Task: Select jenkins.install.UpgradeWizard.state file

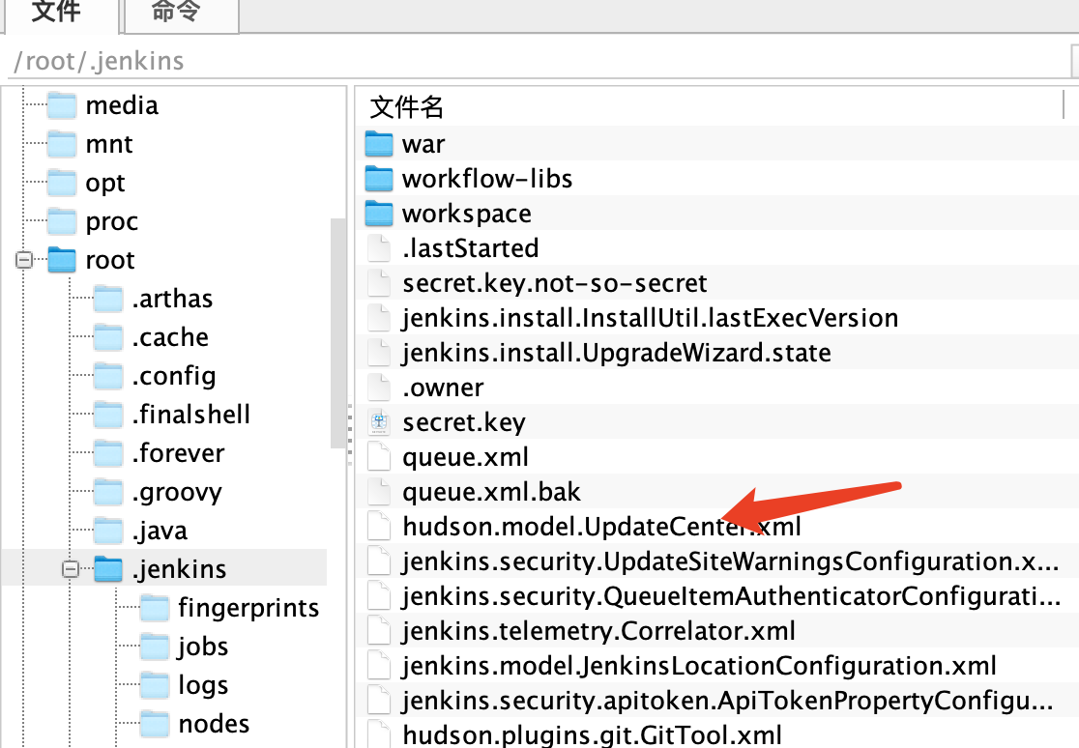Action: [x=617, y=353]
